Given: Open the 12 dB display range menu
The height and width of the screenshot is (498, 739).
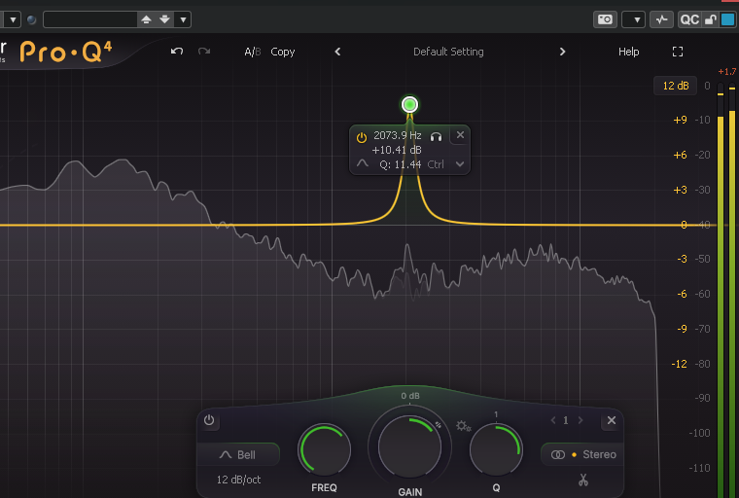Looking at the screenshot, I should pos(676,86).
